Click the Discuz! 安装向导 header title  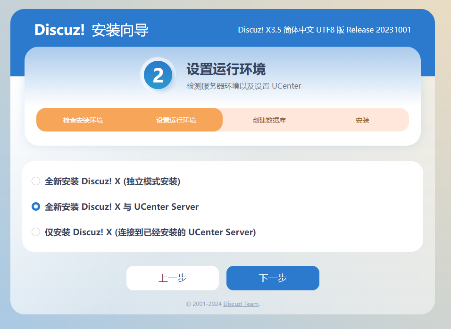point(91,30)
